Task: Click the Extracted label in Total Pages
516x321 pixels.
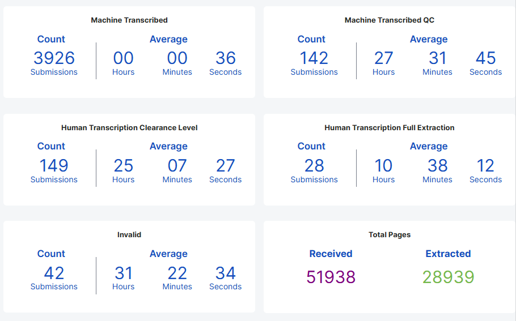Action: [448, 254]
